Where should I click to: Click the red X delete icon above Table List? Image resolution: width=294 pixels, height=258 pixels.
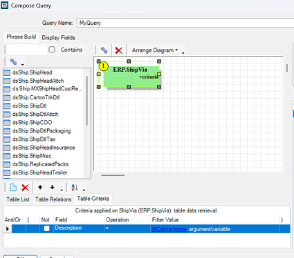pyautogui.click(x=25, y=188)
